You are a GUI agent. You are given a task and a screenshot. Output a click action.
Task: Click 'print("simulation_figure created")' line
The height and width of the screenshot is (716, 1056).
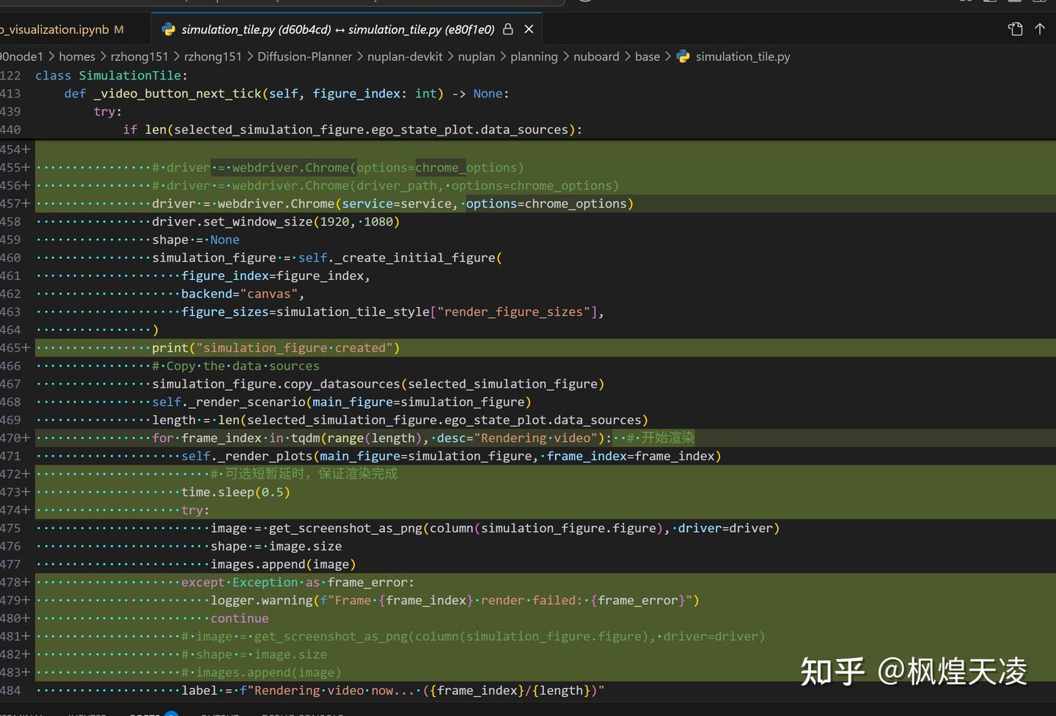tap(276, 348)
